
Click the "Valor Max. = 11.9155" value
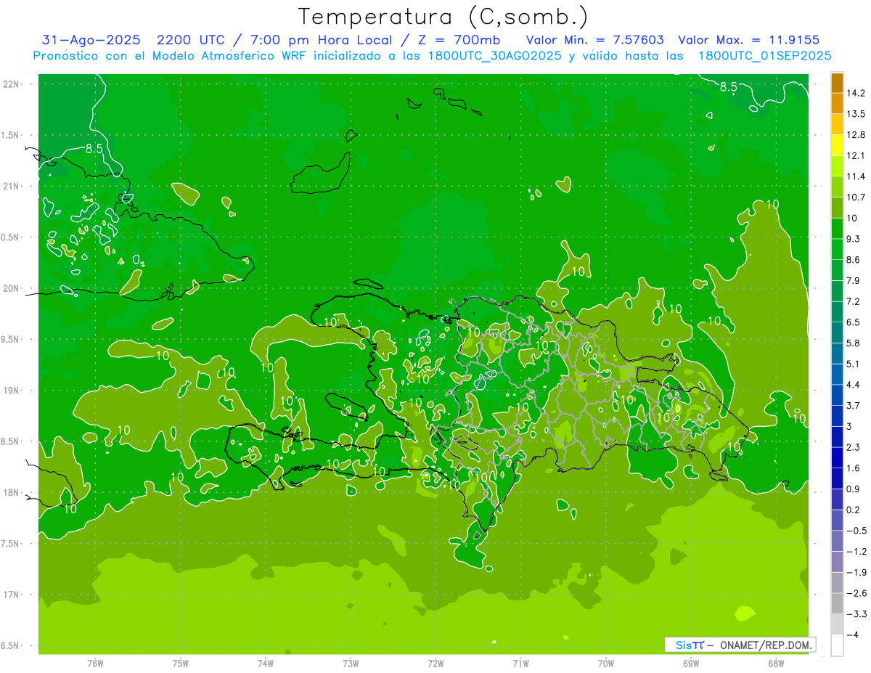coord(748,39)
